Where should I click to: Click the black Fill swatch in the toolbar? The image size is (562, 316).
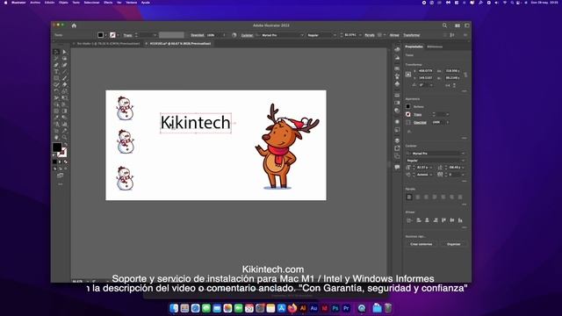click(57, 147)
